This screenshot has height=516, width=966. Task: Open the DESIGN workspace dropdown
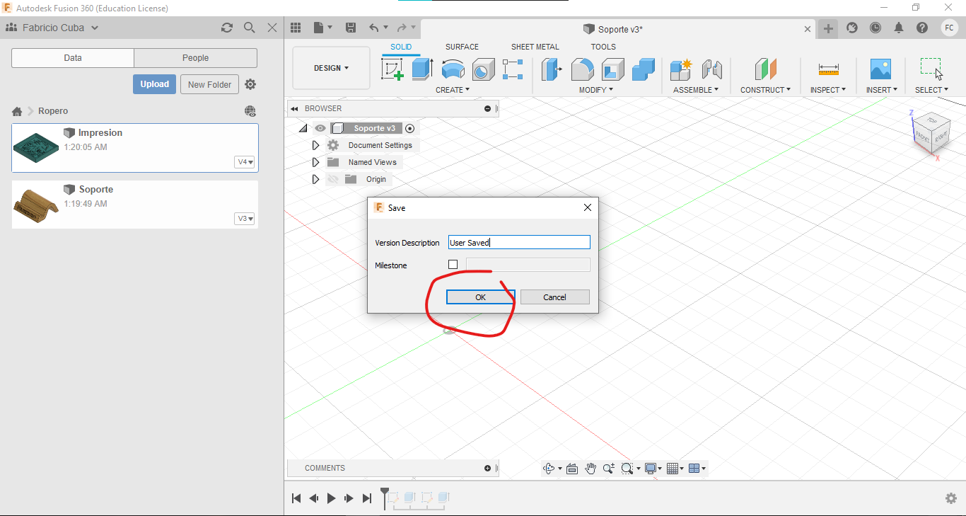(x=331, y=68)
